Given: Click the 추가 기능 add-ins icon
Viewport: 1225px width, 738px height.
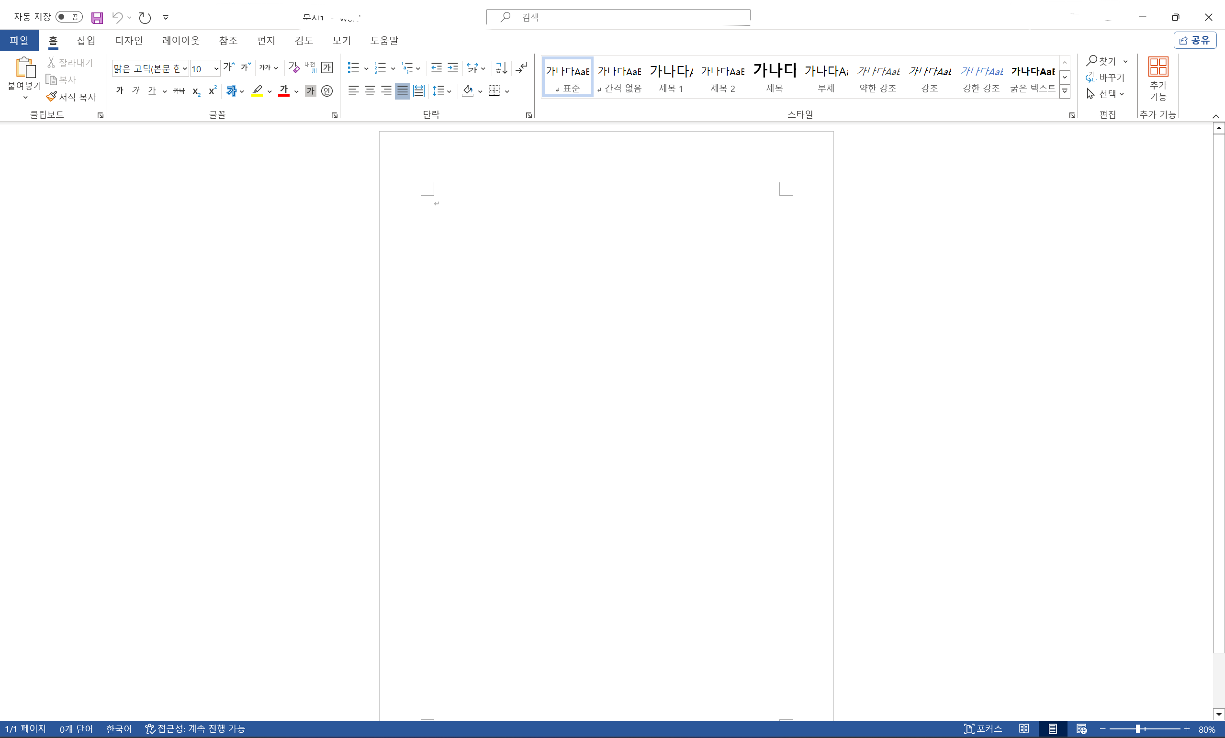Looking at the screenshot, I should point(1158,78).
